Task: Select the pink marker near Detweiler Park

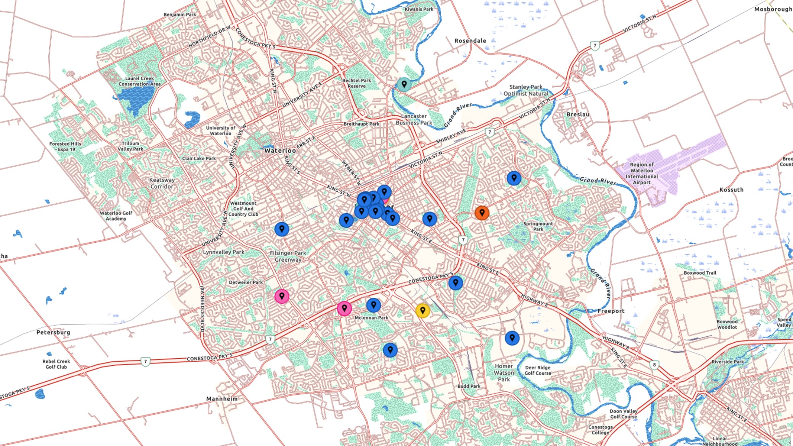Action: coord(282,296)
